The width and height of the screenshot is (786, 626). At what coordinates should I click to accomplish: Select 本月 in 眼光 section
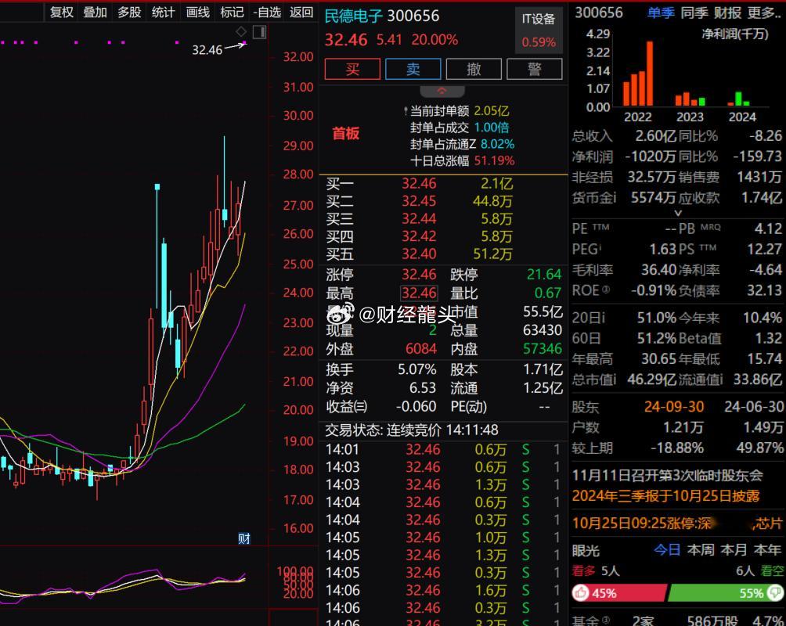[x=734, y=550]
